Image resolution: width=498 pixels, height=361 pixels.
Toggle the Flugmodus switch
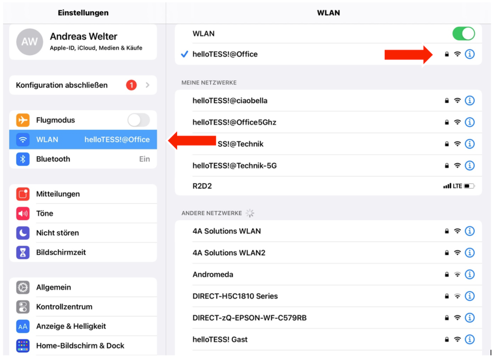click(138, 120)
